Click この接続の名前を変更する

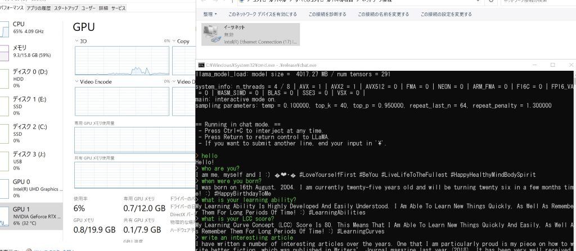[384, 14]
